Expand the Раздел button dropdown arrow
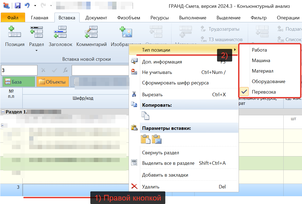Screen dimensions: 302x204 pyautogui.click(x=36, y=51)
